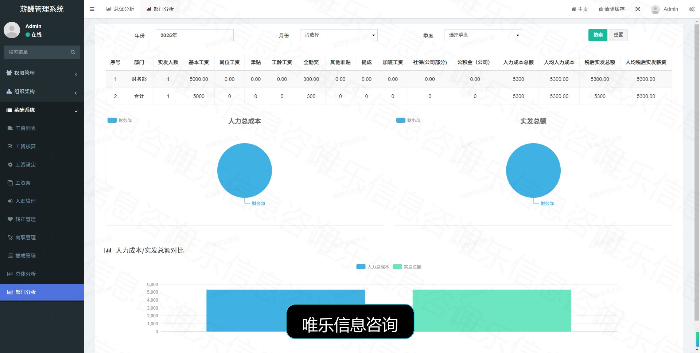Open 薪酬系统 sidebar menu
This screenshot has height=353, width=700.
pos(42,110)
